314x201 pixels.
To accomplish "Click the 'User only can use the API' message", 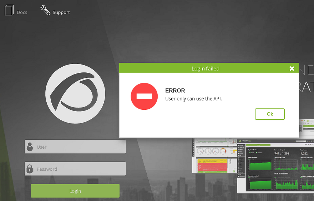I will coord(193,99).
